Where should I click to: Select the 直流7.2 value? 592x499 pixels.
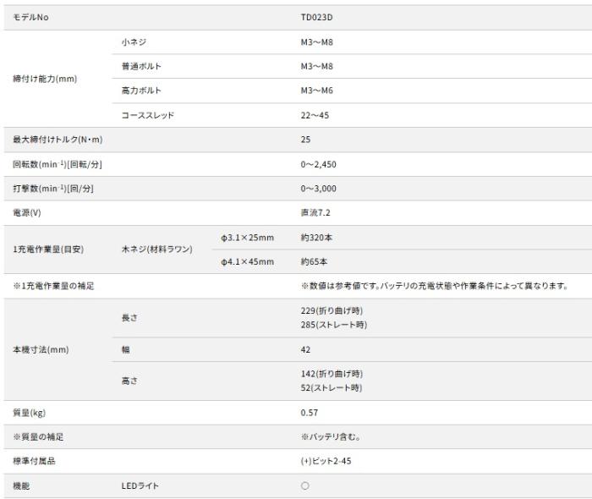(x=315, y=213)
